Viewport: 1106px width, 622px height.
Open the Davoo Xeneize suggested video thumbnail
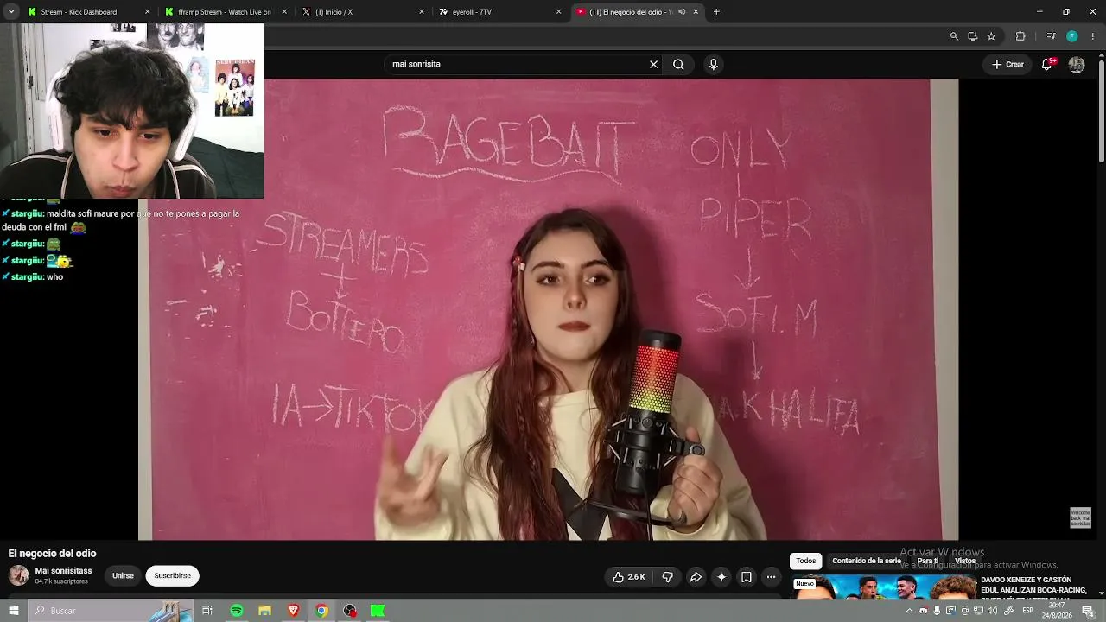tap(883, 587)
